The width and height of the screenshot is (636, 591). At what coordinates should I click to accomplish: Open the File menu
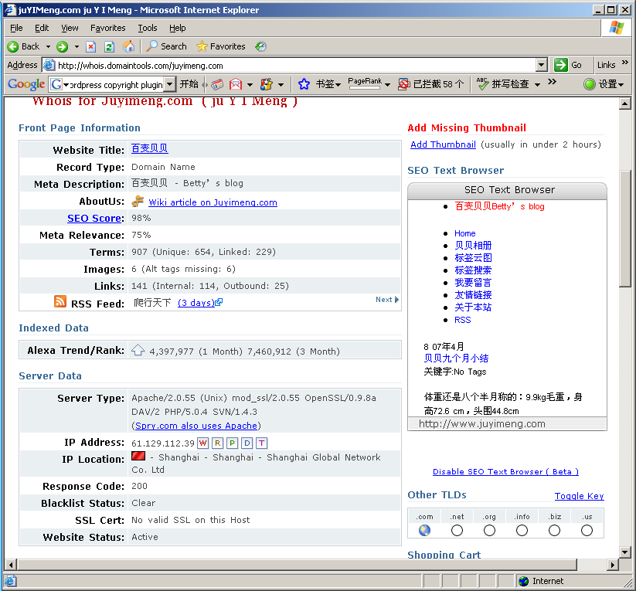click(16, 28)
